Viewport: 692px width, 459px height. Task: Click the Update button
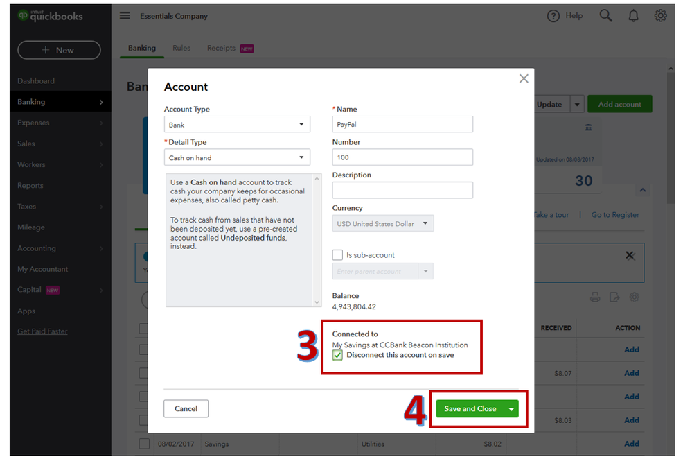(x=549, y=105)
